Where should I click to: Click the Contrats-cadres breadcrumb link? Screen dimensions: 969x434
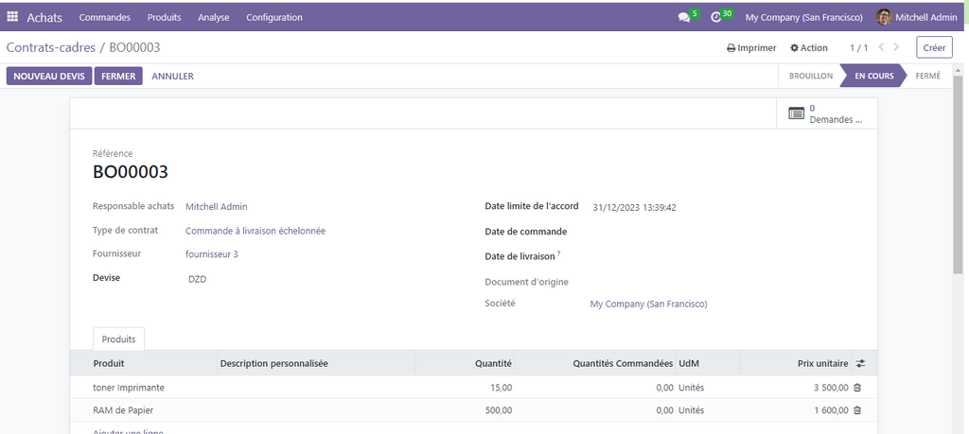coord(49,47)
